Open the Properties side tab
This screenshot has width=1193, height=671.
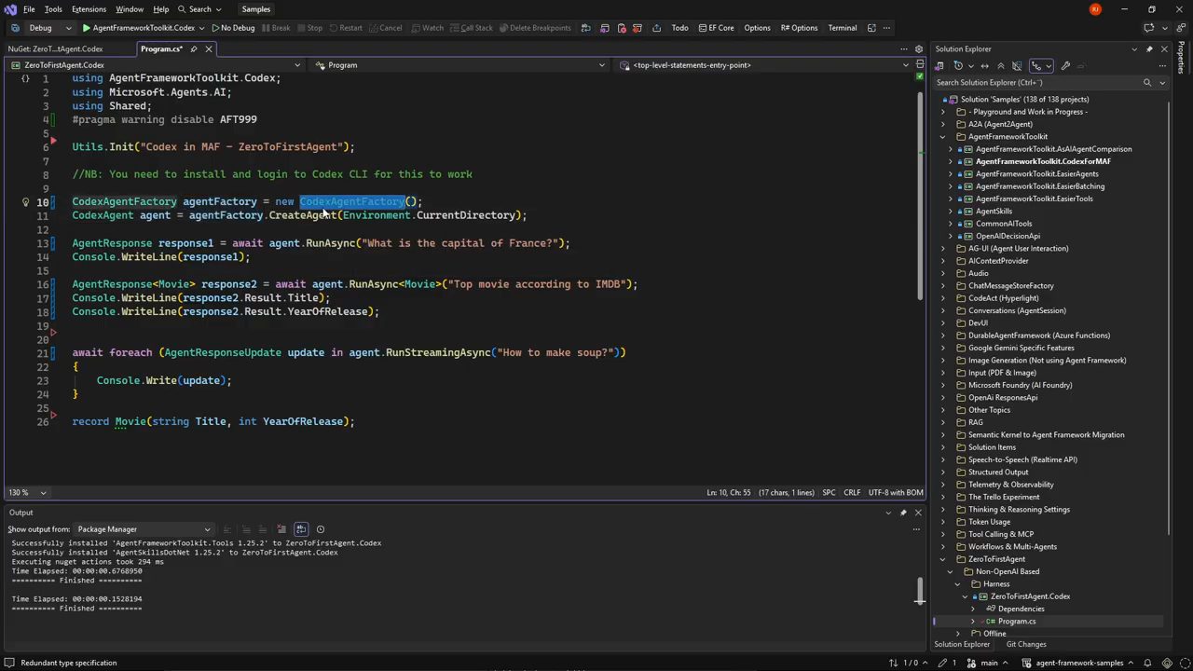[x=1181, y=59]
